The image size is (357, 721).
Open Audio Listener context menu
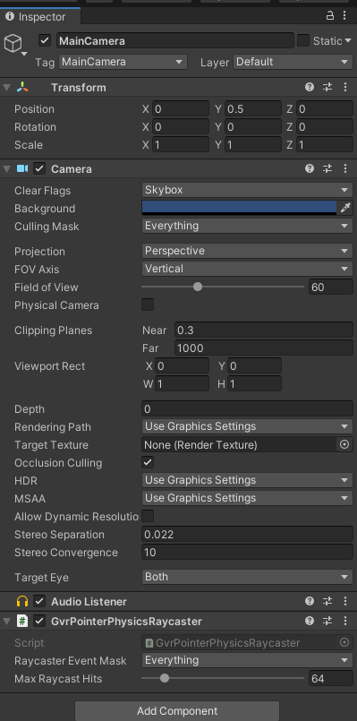(345, 601)
